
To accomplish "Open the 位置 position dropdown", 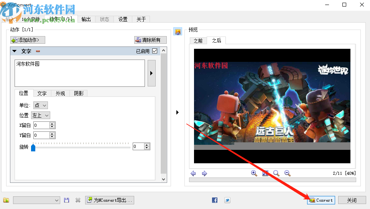I will click(41, 115).
